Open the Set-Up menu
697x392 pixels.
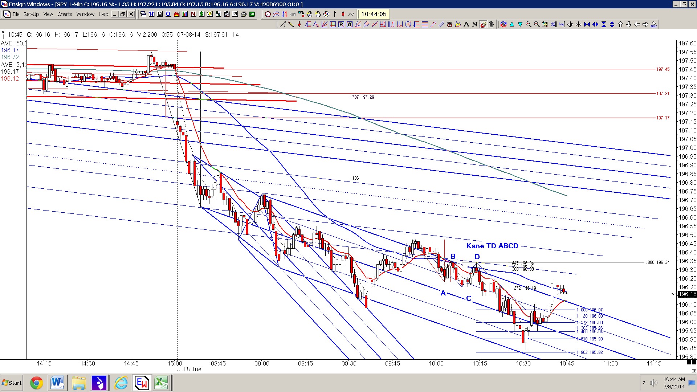[31, 14]
